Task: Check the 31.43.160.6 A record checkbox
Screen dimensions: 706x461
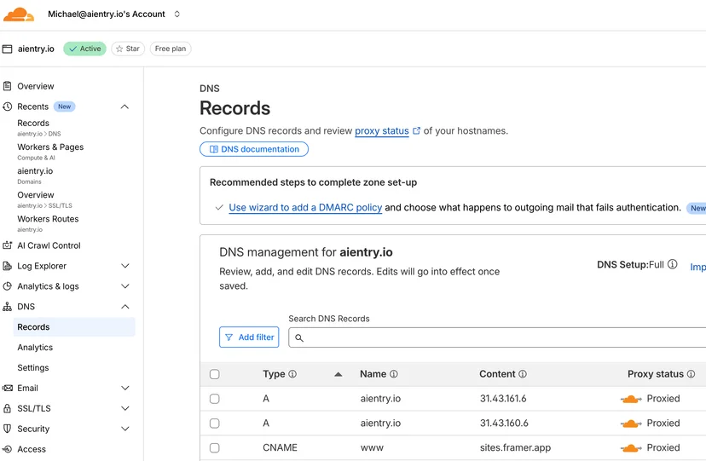Action: coord(215,424)
